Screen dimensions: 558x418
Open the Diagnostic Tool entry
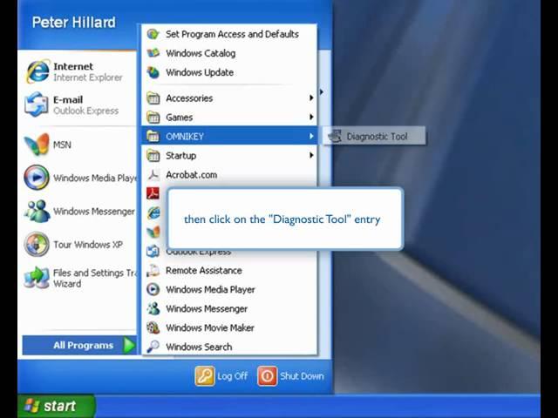tap(374, 137)
